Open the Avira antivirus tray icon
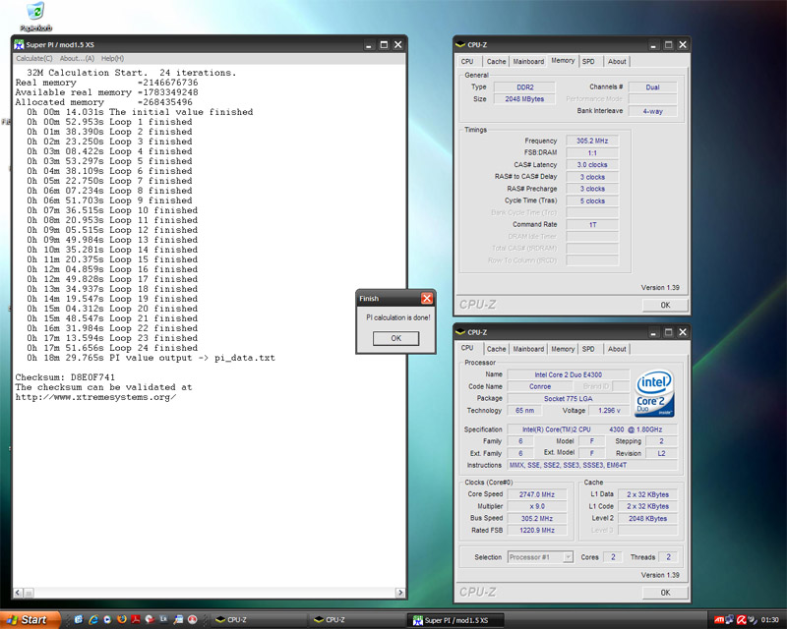Image resolution: width=787 pixels, height=629 pixels. [x=742, y=620]
